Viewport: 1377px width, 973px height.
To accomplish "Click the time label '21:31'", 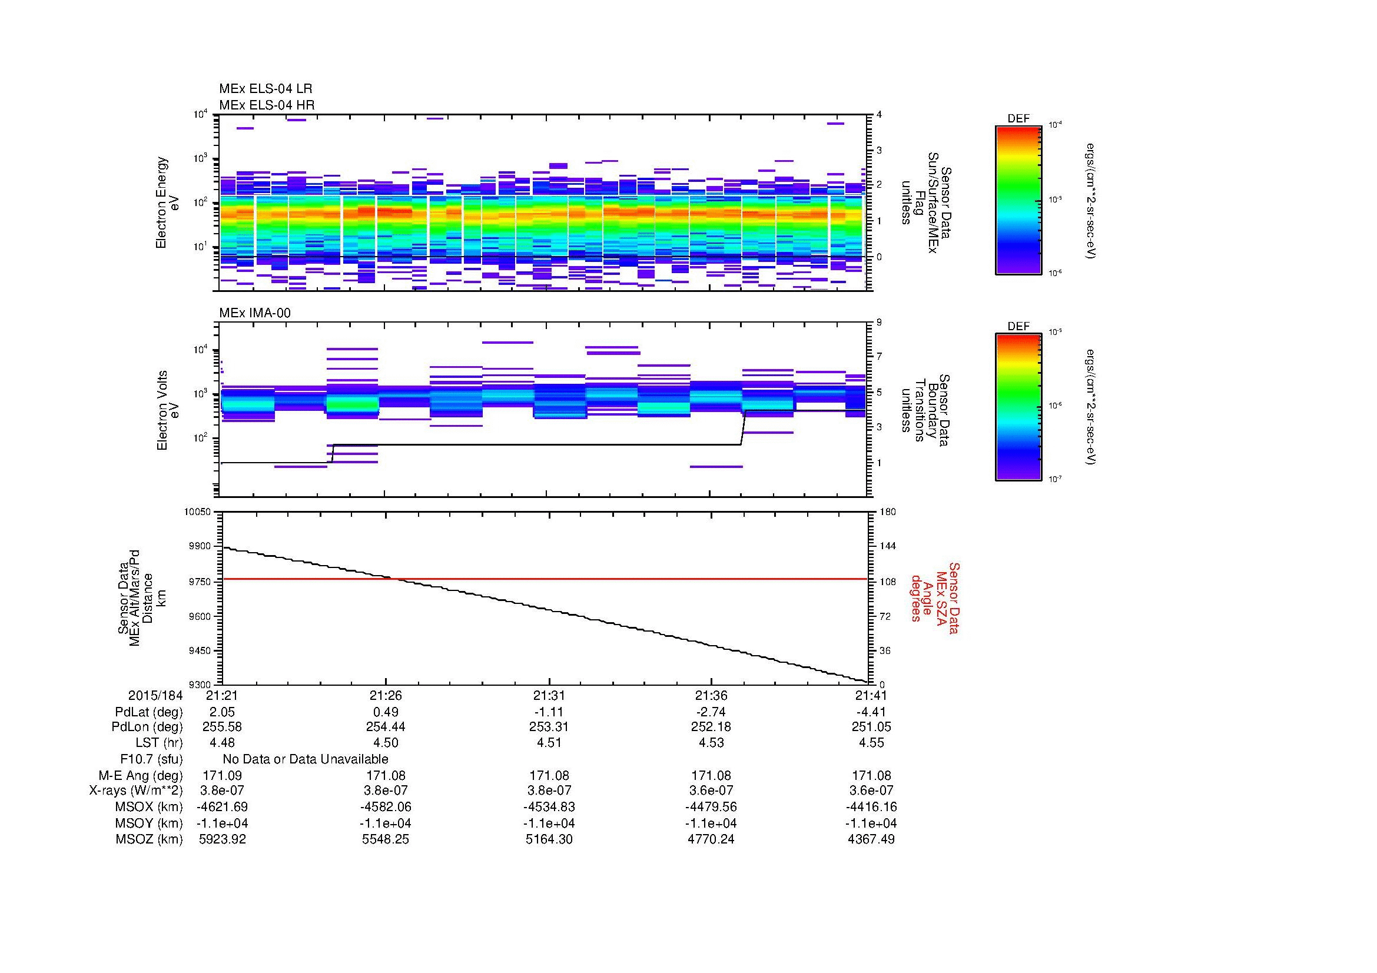I will 549,695.
